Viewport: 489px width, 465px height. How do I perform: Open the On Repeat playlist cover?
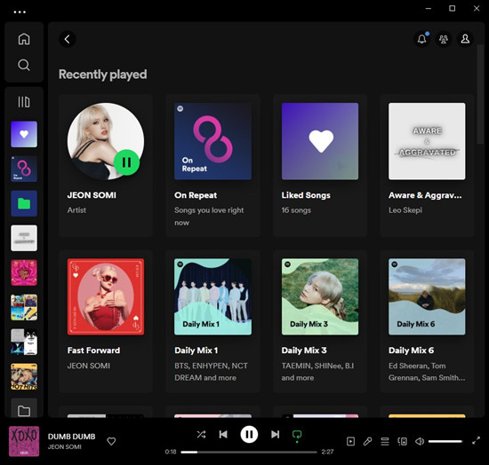tap(212, 141)
